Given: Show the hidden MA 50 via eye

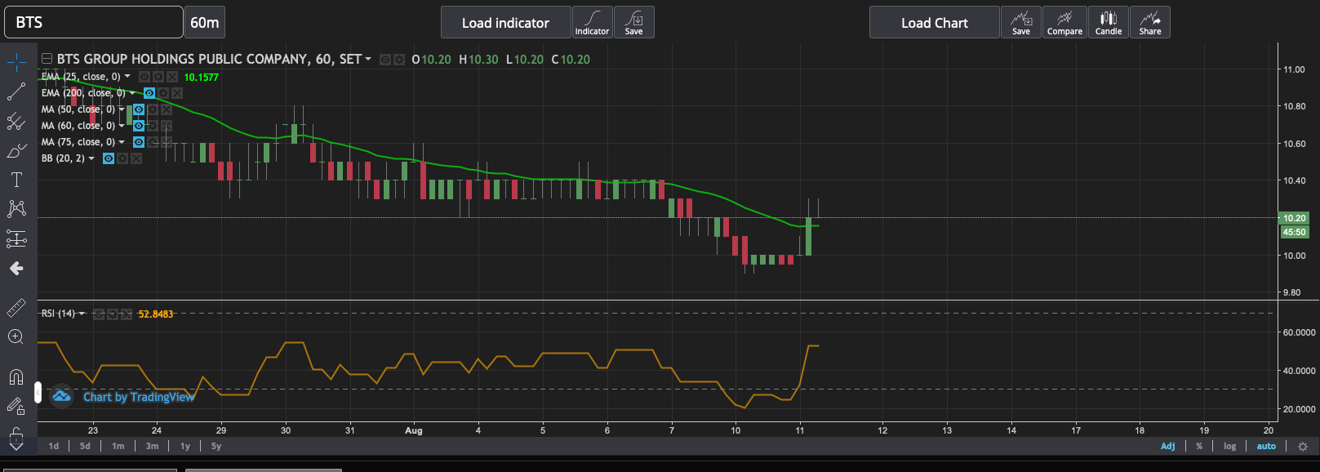Looking at the screenshot, I should [x=139, y=109].
